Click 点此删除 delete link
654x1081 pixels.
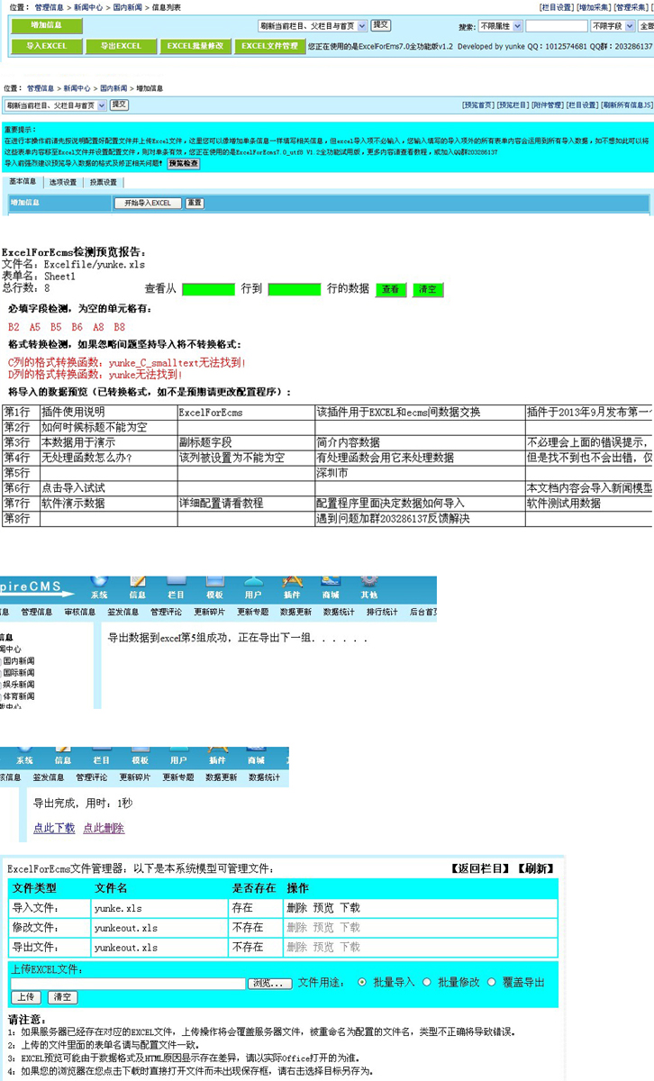[x=104, y=828]
